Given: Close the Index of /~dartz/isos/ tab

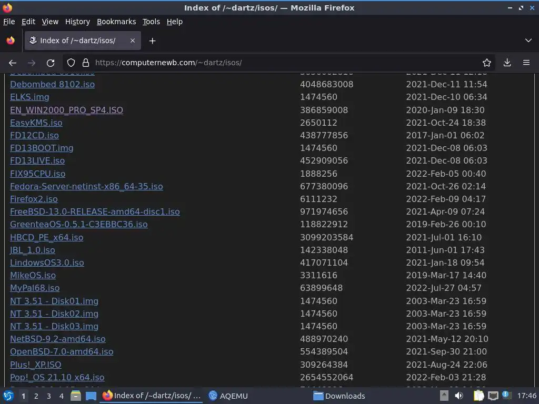Looking at the screenshot, I should click(x=133, y=41).
